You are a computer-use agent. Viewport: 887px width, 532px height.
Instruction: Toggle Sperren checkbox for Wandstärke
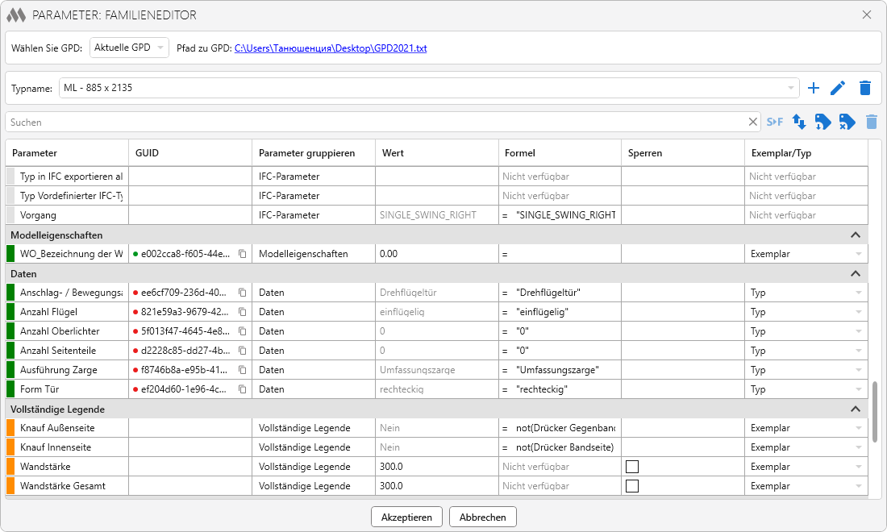click(x=632, y=467)
